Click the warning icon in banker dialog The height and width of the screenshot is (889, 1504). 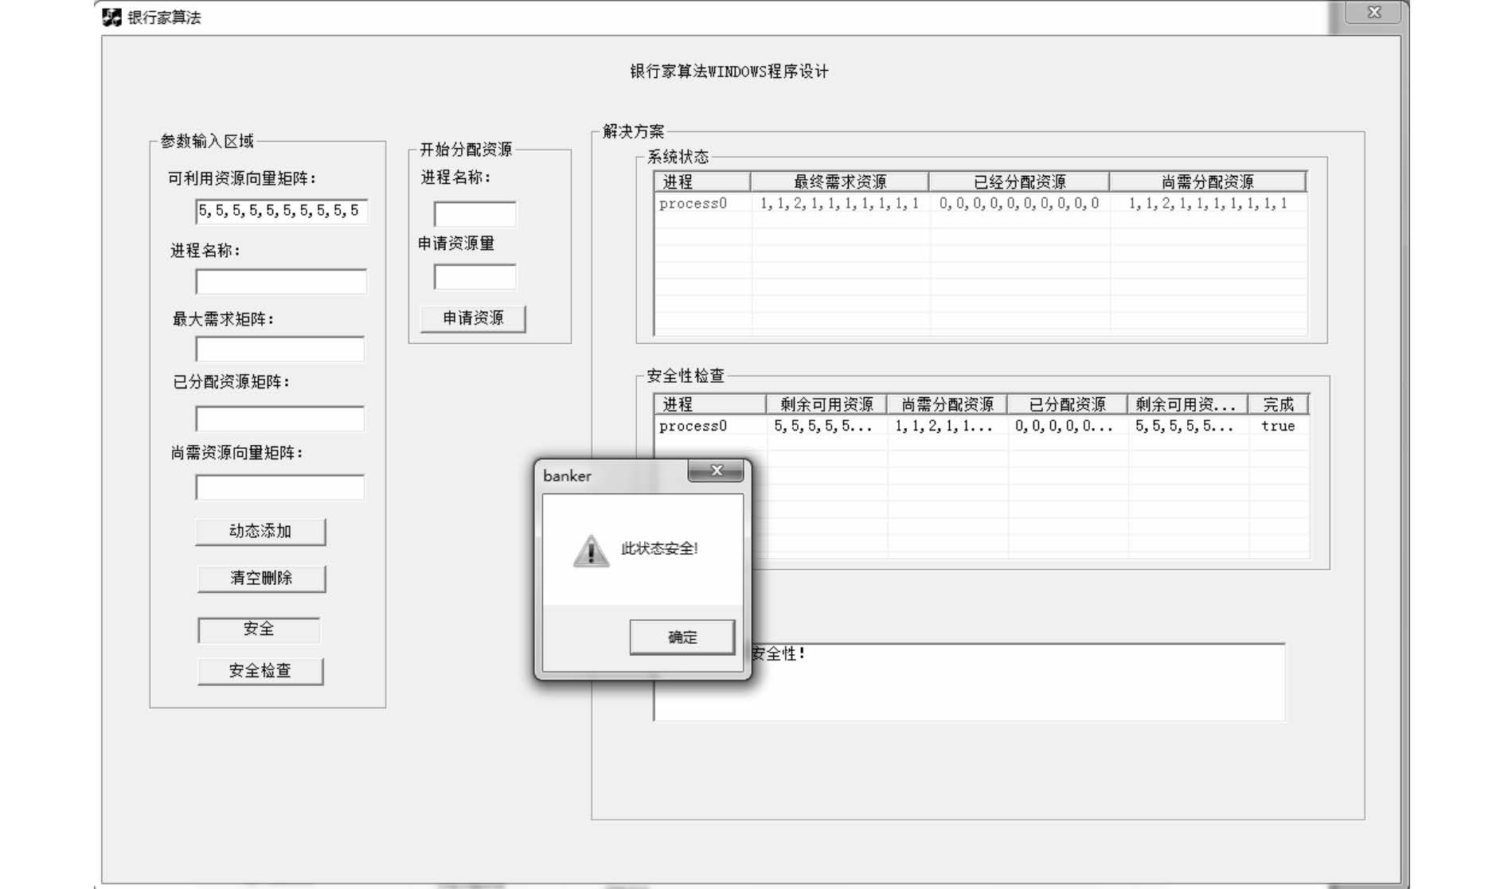[x=591, y=551]
